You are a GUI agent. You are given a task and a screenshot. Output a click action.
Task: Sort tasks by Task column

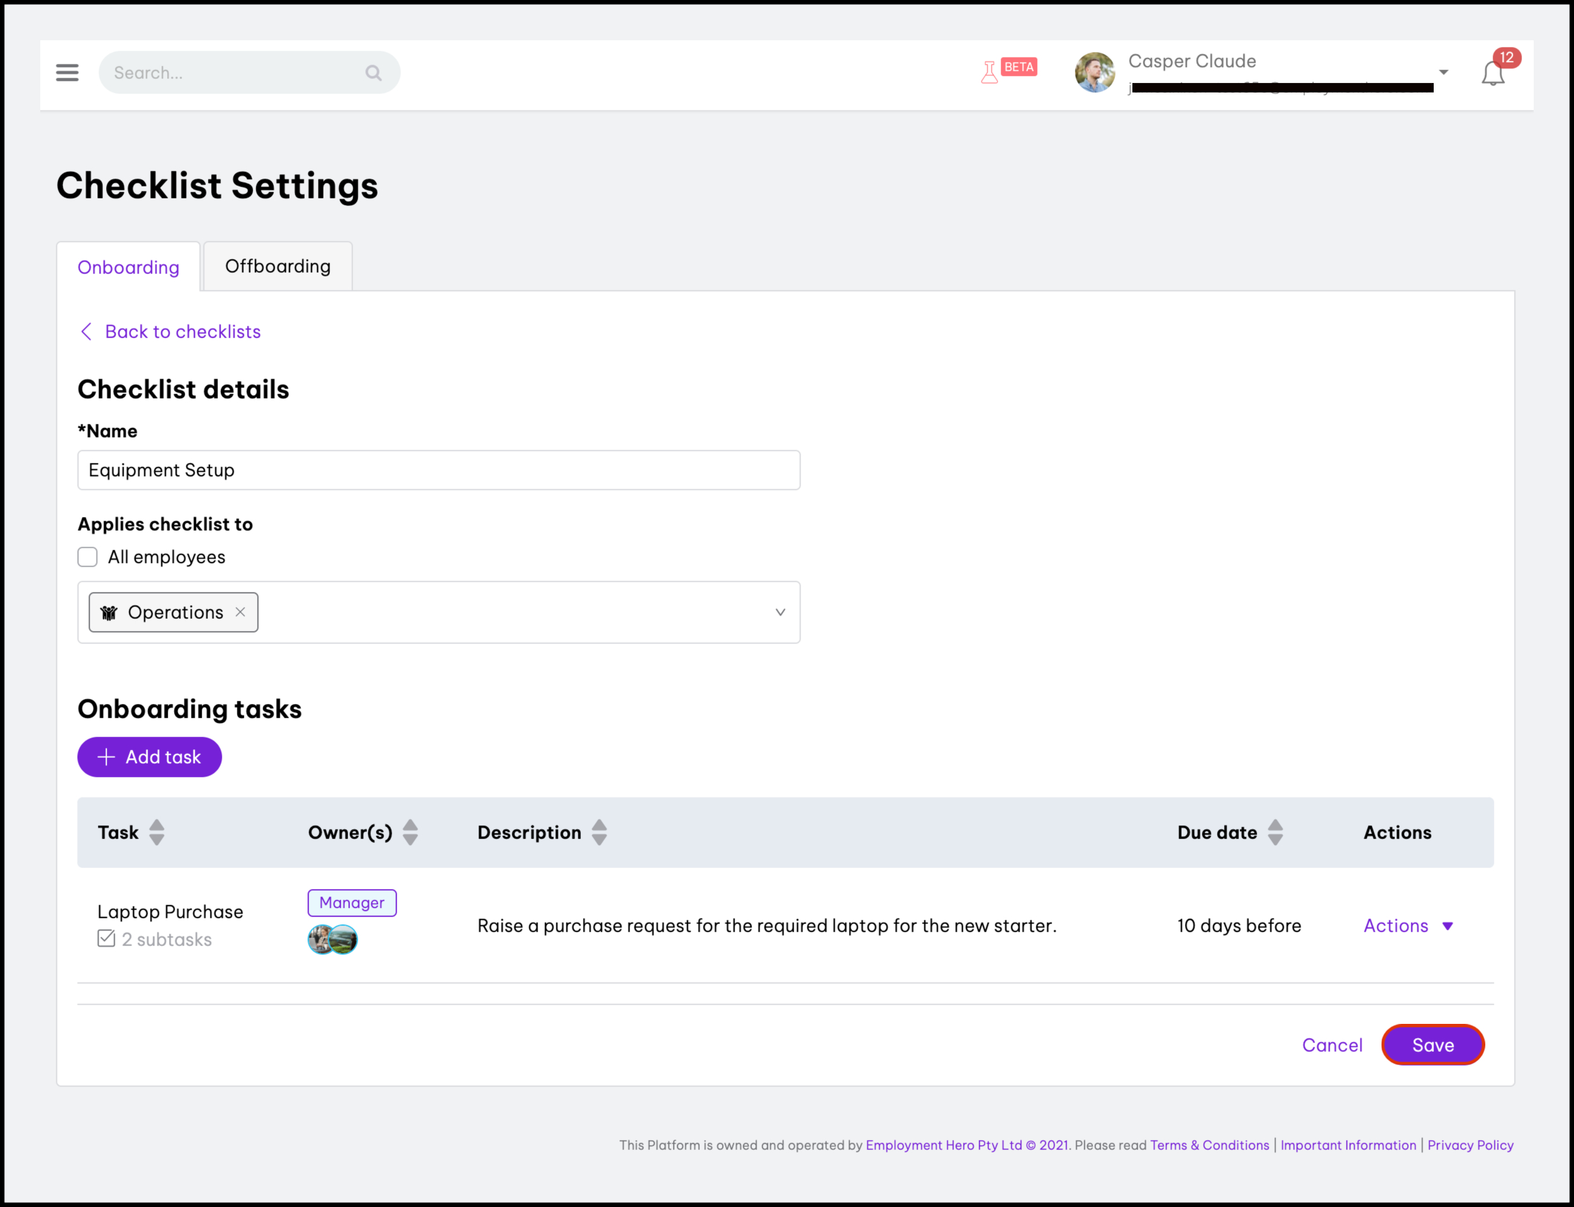pos(157,832)
